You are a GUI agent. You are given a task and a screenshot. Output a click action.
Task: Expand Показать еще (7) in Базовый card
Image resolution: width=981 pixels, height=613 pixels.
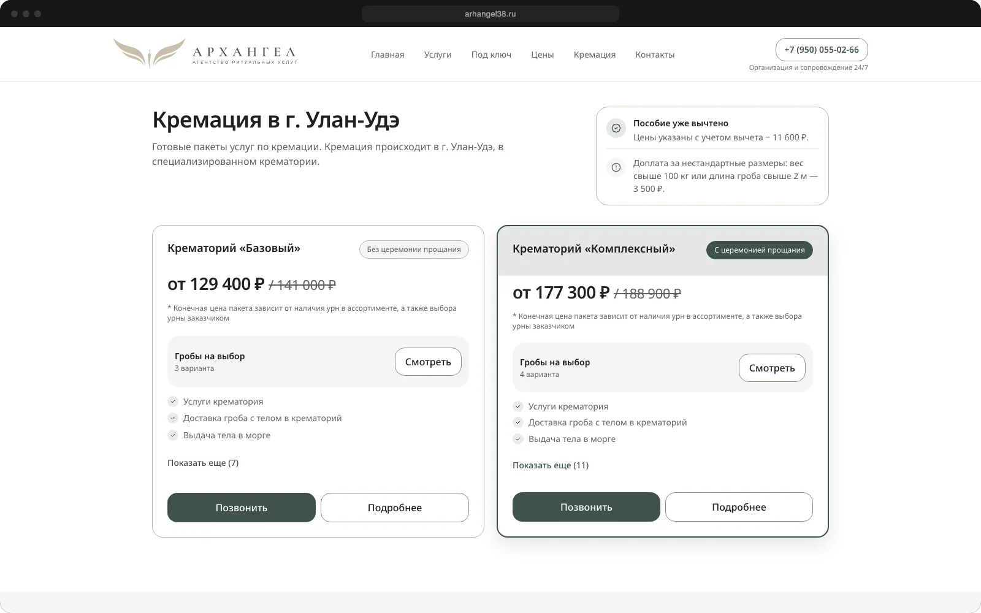coord(203,463)
